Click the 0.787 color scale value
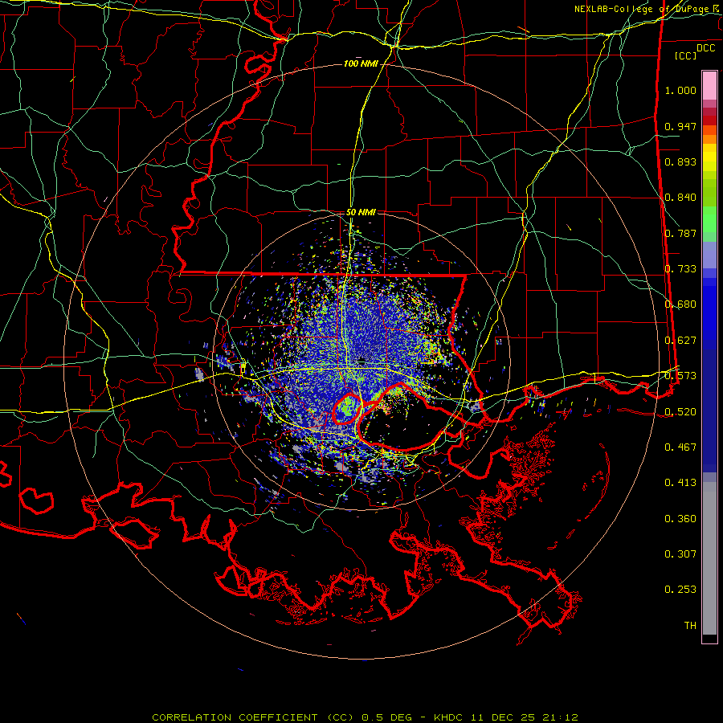 click(680, 233)
